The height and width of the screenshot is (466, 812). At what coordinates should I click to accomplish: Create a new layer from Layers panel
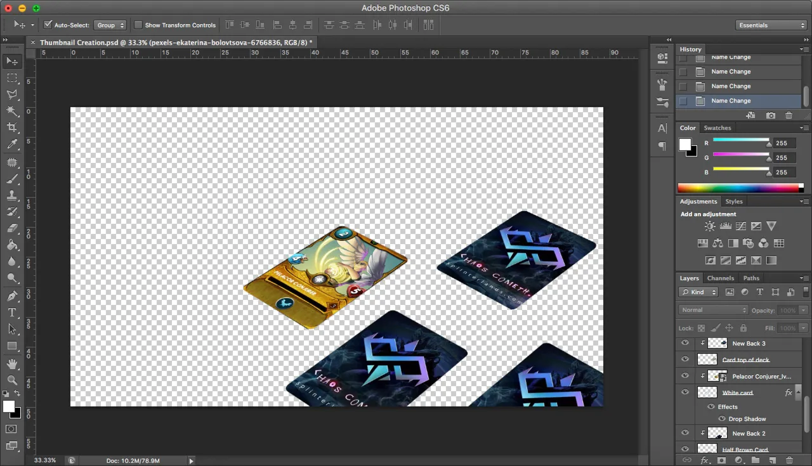(x=772, y=460)
